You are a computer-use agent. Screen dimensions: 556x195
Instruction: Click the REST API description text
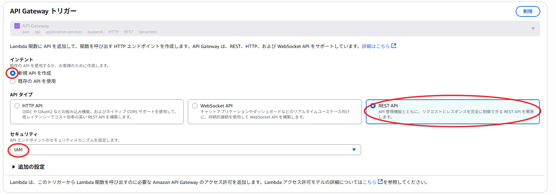pos(456,114)
